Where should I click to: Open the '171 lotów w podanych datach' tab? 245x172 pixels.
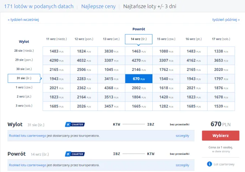tap(39, 7)
